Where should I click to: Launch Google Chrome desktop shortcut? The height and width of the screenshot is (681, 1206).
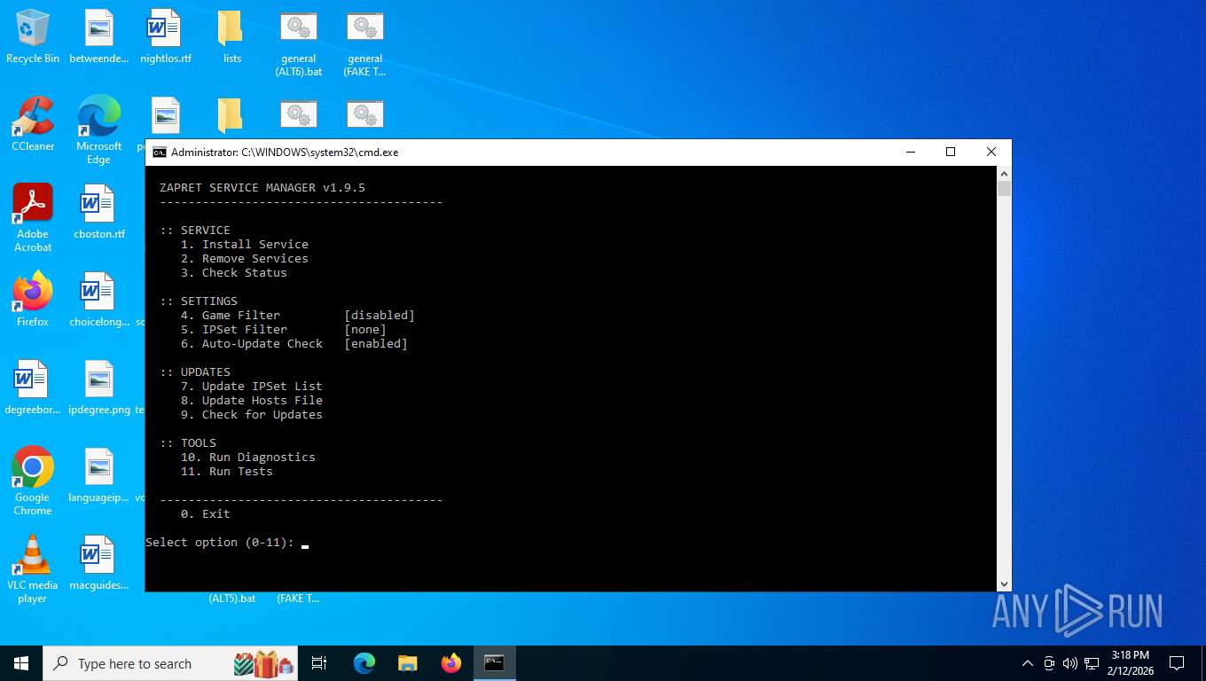click(33, 481)
